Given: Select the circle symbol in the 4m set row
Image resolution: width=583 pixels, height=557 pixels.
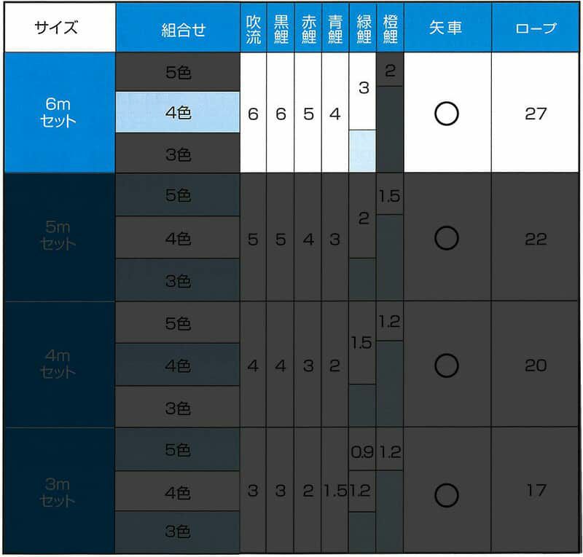Looking at the screenshot, I should point(446,365).
